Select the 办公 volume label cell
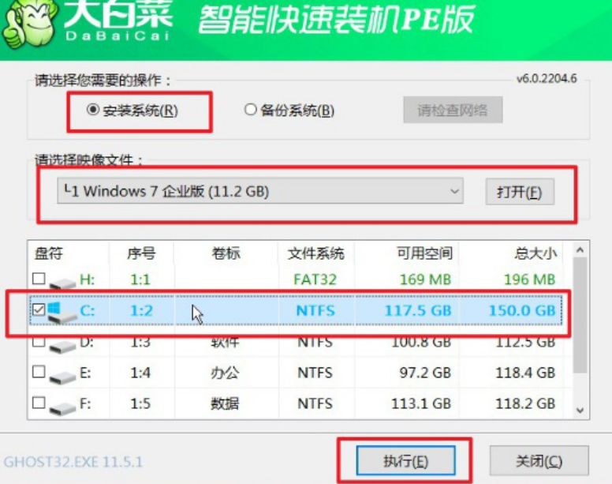 point(225,373)
